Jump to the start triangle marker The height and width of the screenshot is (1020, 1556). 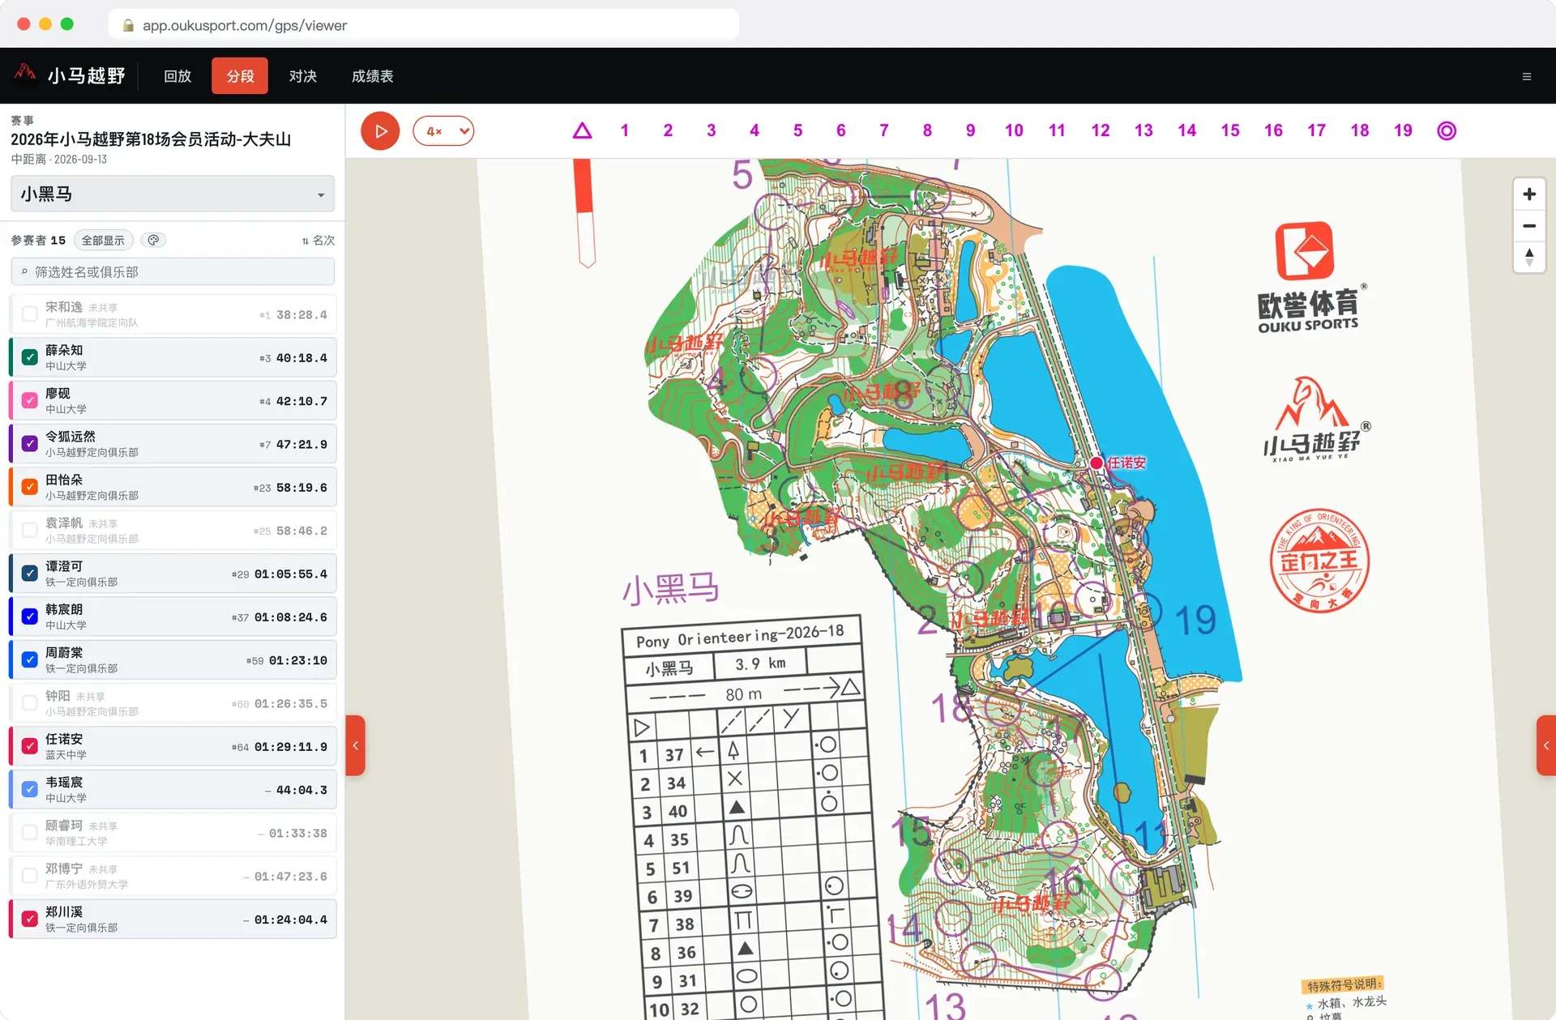tap(582, 130)
